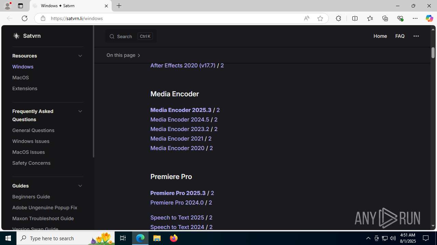
Task: Click the Media Encoder 2024.5 link
Action: pos(180,119)
